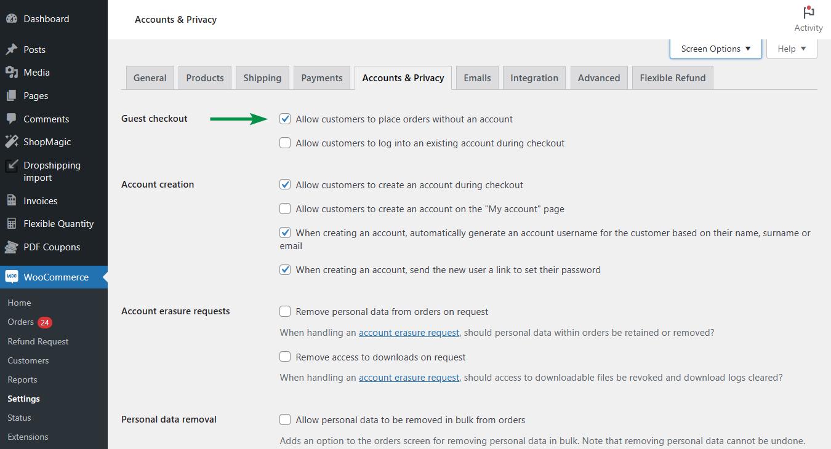Open WooCommerce Home submenu item
This screenshot has width=831, height=449.
tap(19, 303)
